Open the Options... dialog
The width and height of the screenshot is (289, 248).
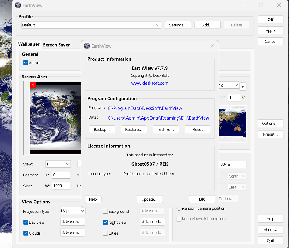click(270, 123)
